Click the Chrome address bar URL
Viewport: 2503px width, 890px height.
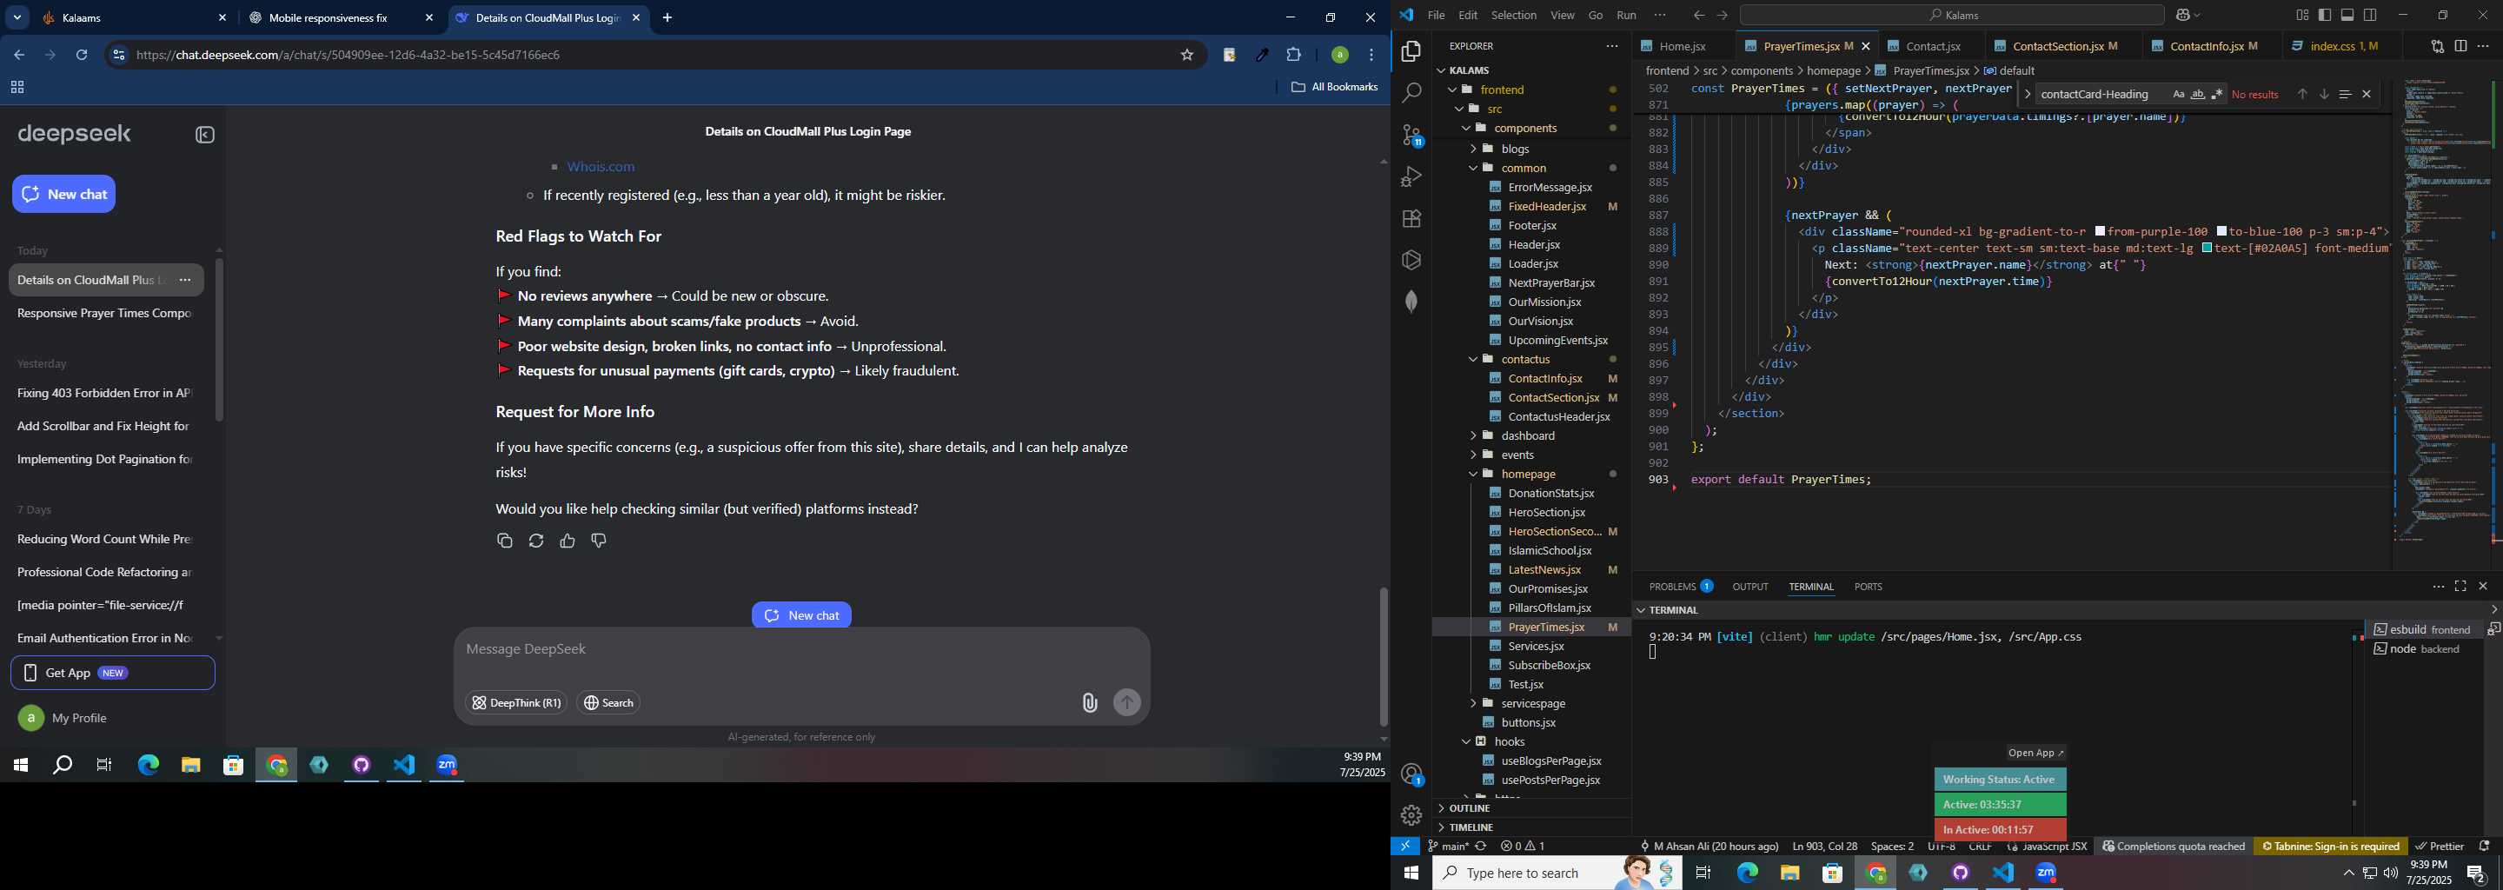click(349, 56)
